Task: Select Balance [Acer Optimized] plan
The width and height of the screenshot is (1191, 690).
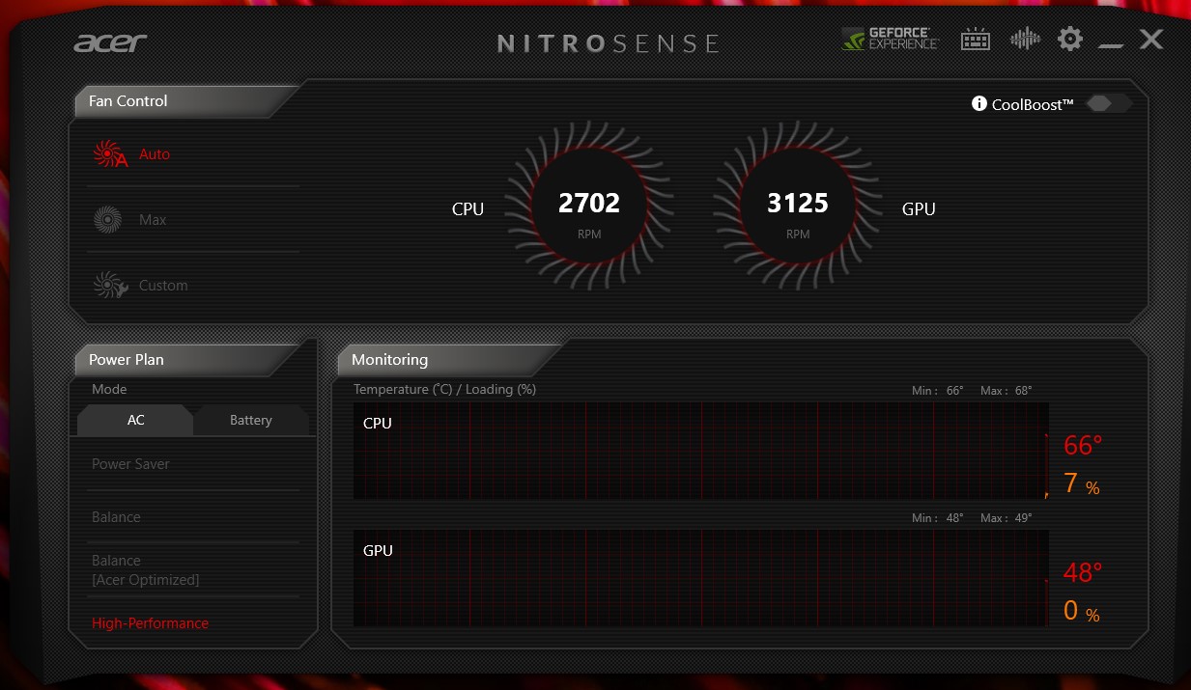Action: coord(145,570)
